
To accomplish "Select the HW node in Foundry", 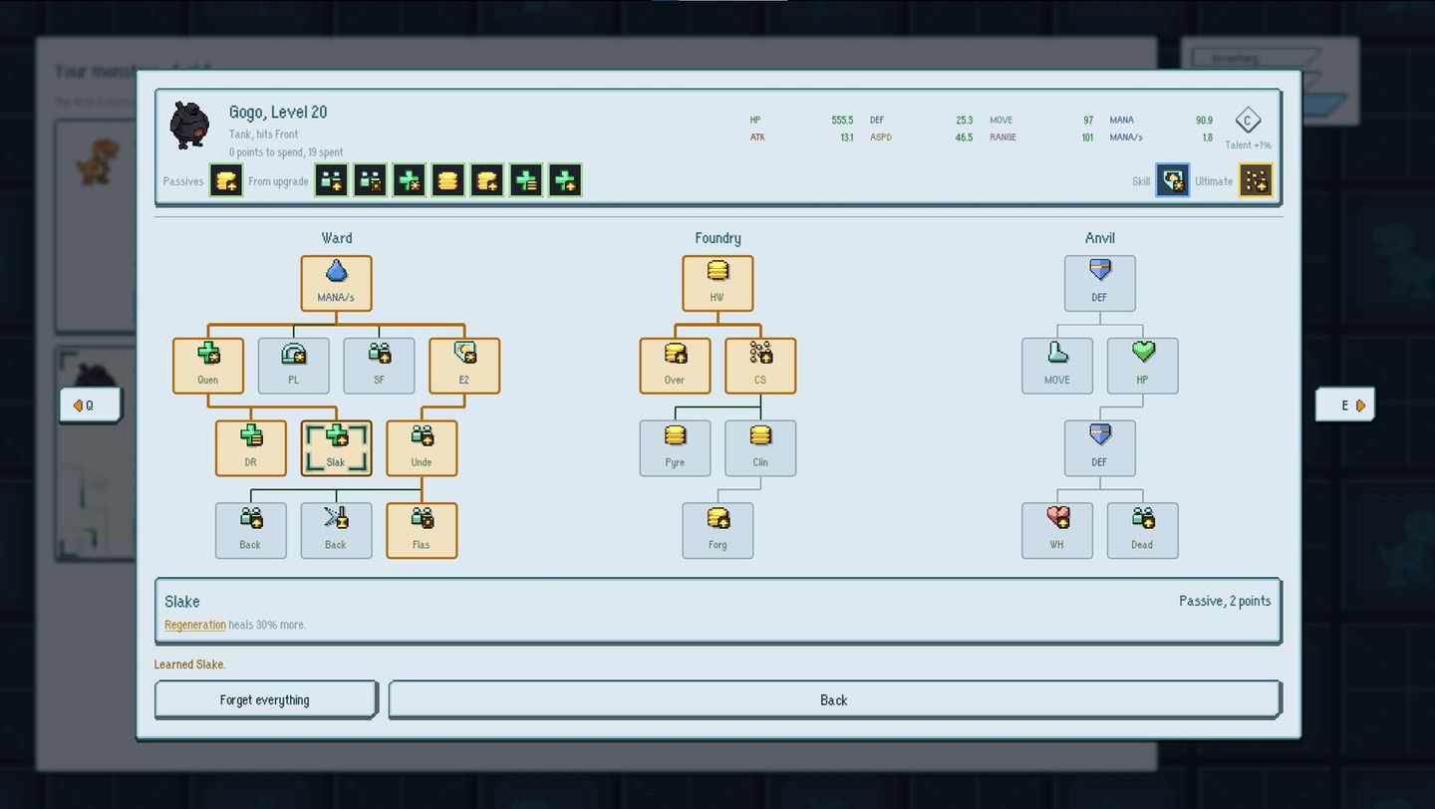I will [717, 284].
